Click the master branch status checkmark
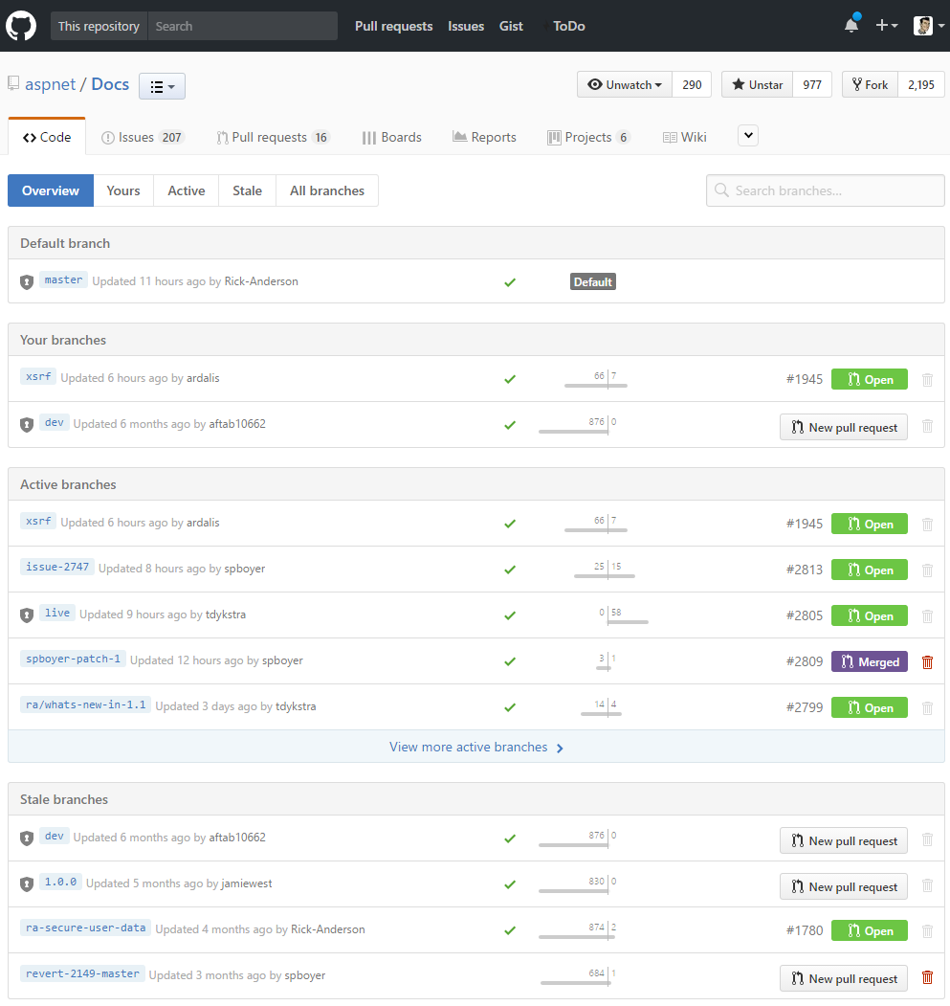The width and height of the screenshot is (950, 1006). [510, 282]
